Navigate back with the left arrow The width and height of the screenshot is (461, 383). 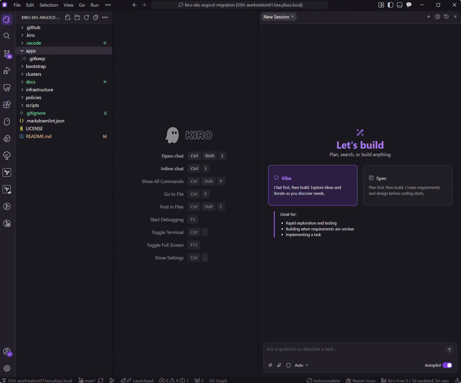135,5
